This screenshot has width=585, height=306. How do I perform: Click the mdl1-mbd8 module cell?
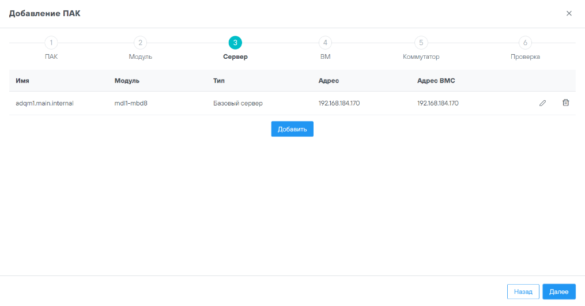(131, 104)
